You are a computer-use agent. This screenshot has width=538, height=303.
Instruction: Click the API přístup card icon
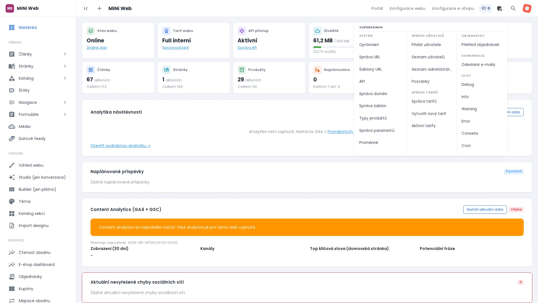(242, 31)
